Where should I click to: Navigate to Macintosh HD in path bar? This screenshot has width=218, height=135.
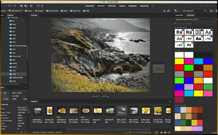15,11
